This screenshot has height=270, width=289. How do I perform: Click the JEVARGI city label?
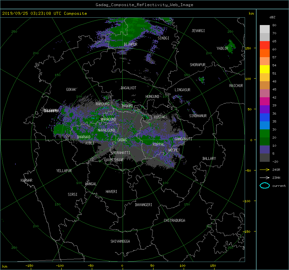198,31
